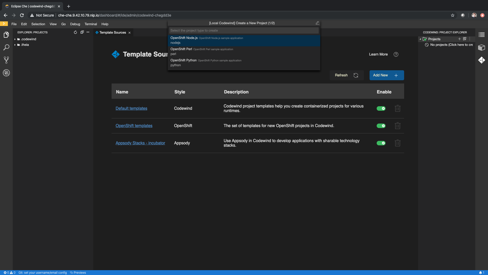Switch to the Template Sources tab
488x275 pixels.
tap(113, 32)
